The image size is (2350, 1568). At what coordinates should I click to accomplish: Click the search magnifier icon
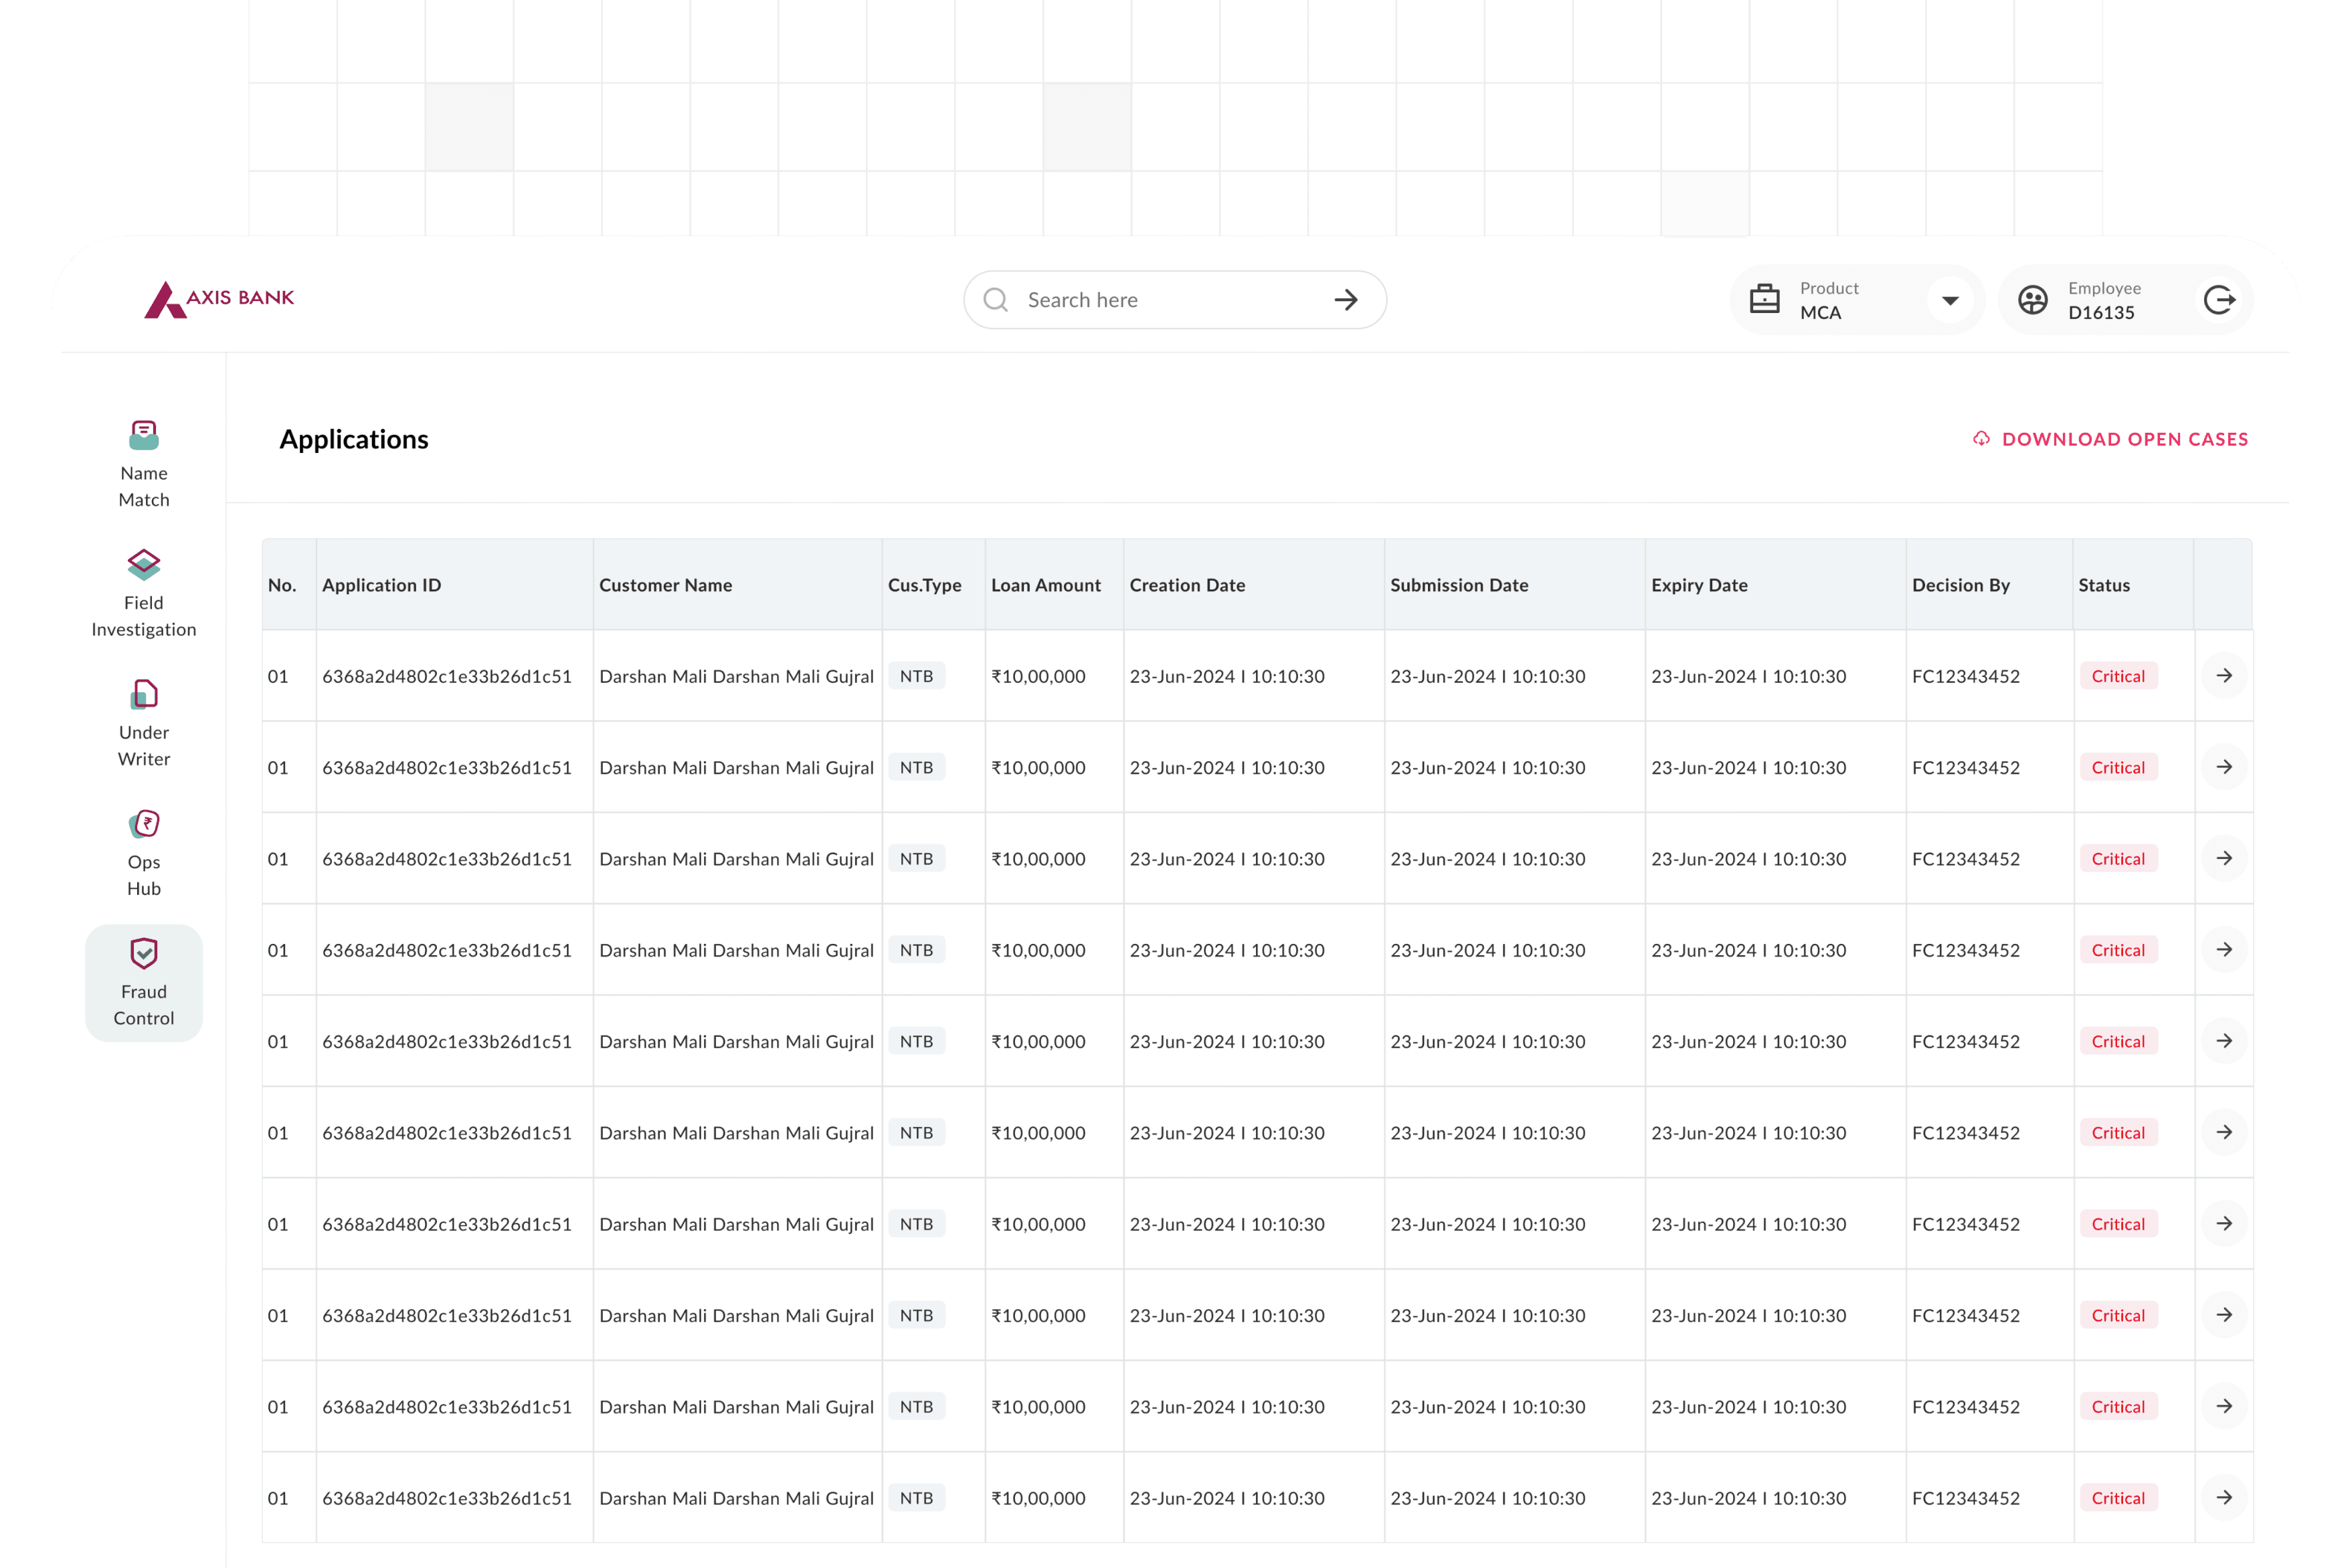(995, 300)
